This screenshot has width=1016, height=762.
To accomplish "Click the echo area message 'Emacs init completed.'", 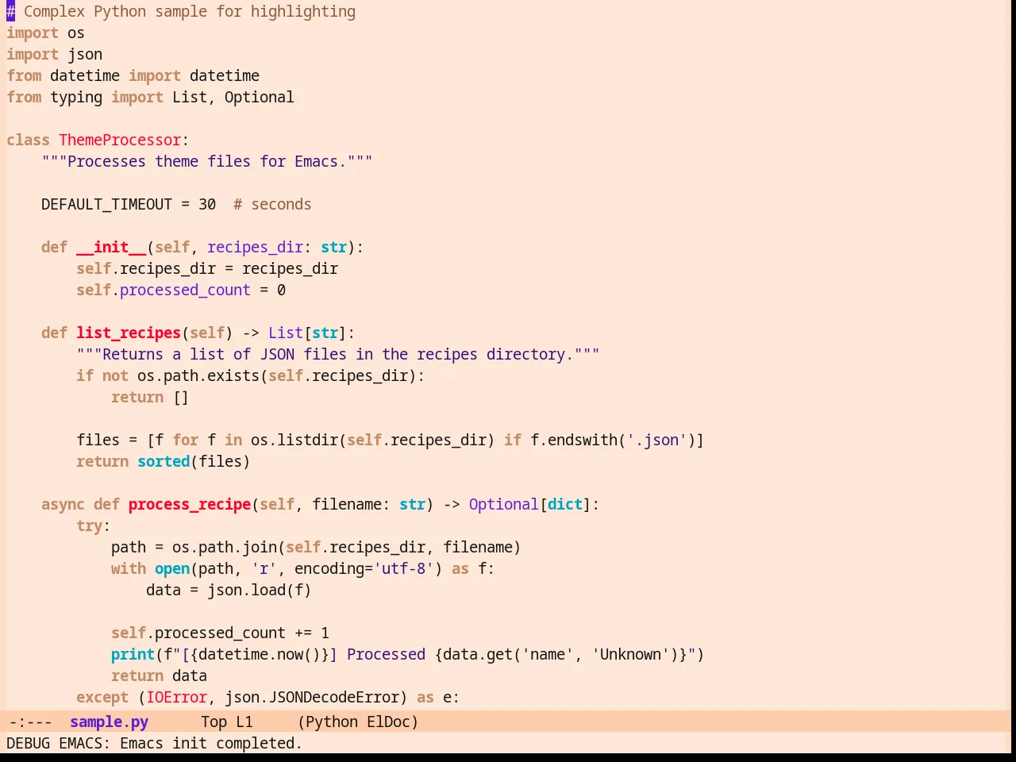I will click(211, 743).
